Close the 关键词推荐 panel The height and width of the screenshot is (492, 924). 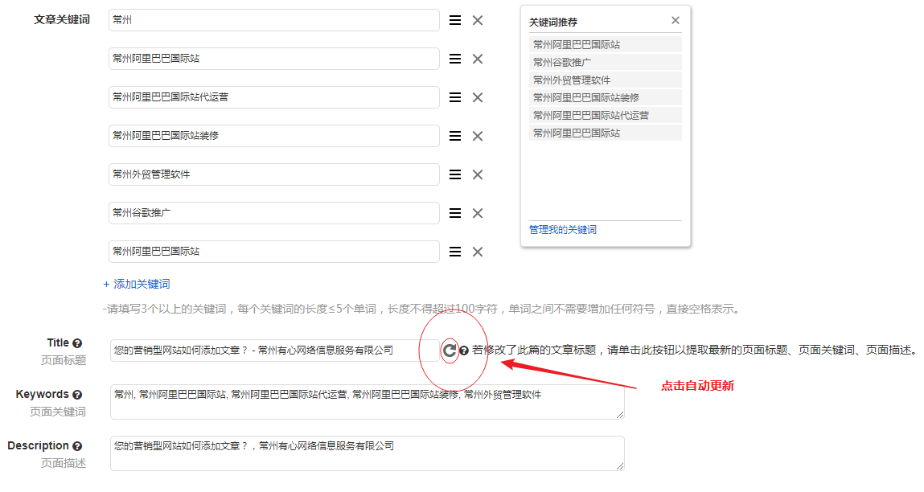pyautogui.click(x=676, y=21)
